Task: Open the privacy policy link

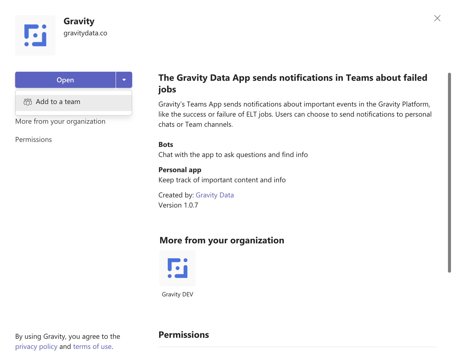Action: coord(36,347)
